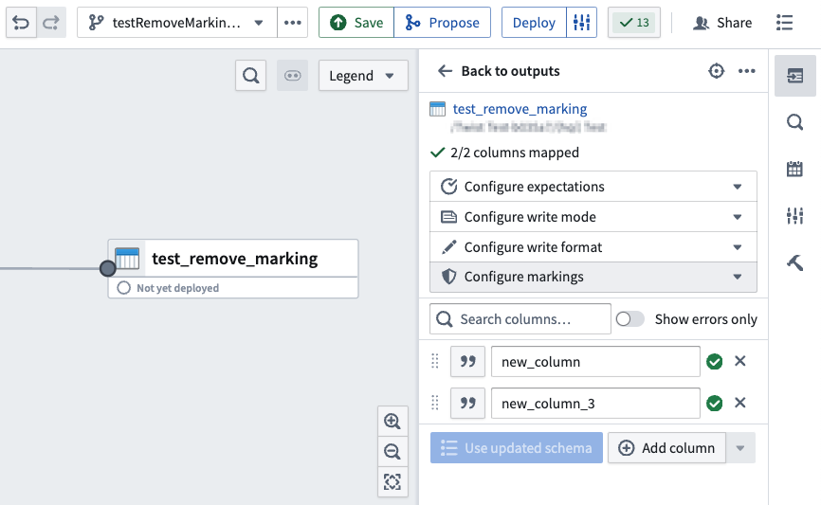Click the new_column name field
The image size is (821, 505).
tap(595, 361)
